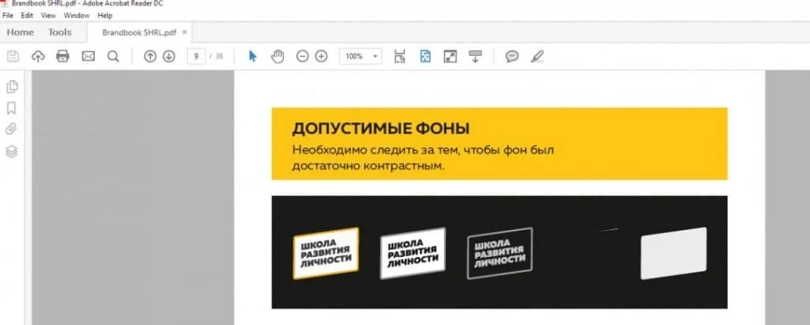Open the zoom level 100% dropdown
The image size is (810, 325).
click(361, 56)
